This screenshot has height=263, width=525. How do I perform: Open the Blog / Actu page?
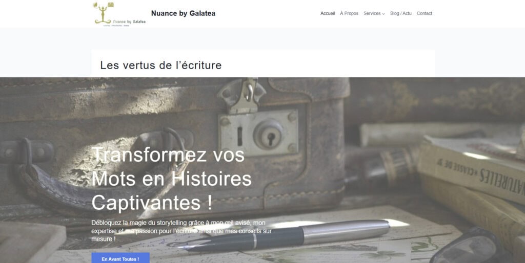(x=401, y=13)
